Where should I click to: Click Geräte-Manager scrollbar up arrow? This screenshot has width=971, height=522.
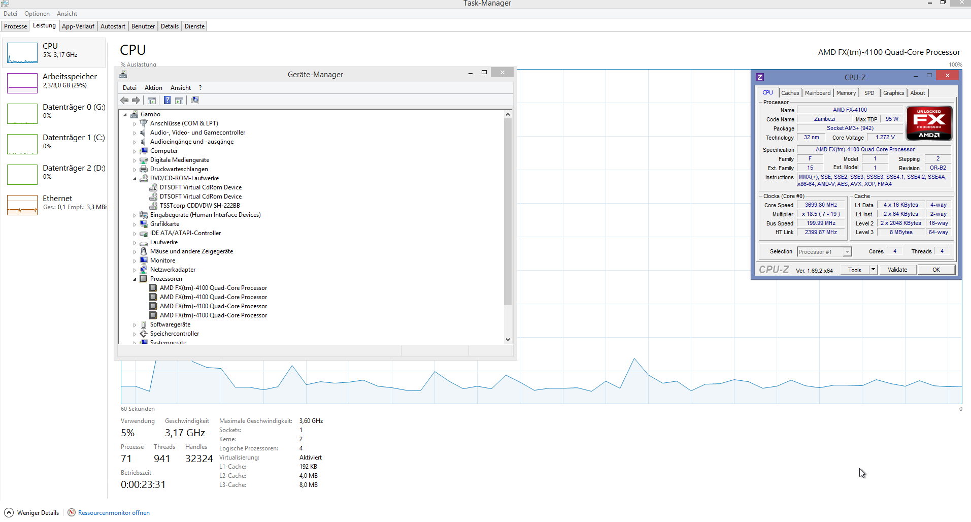[x=508, y=114]
